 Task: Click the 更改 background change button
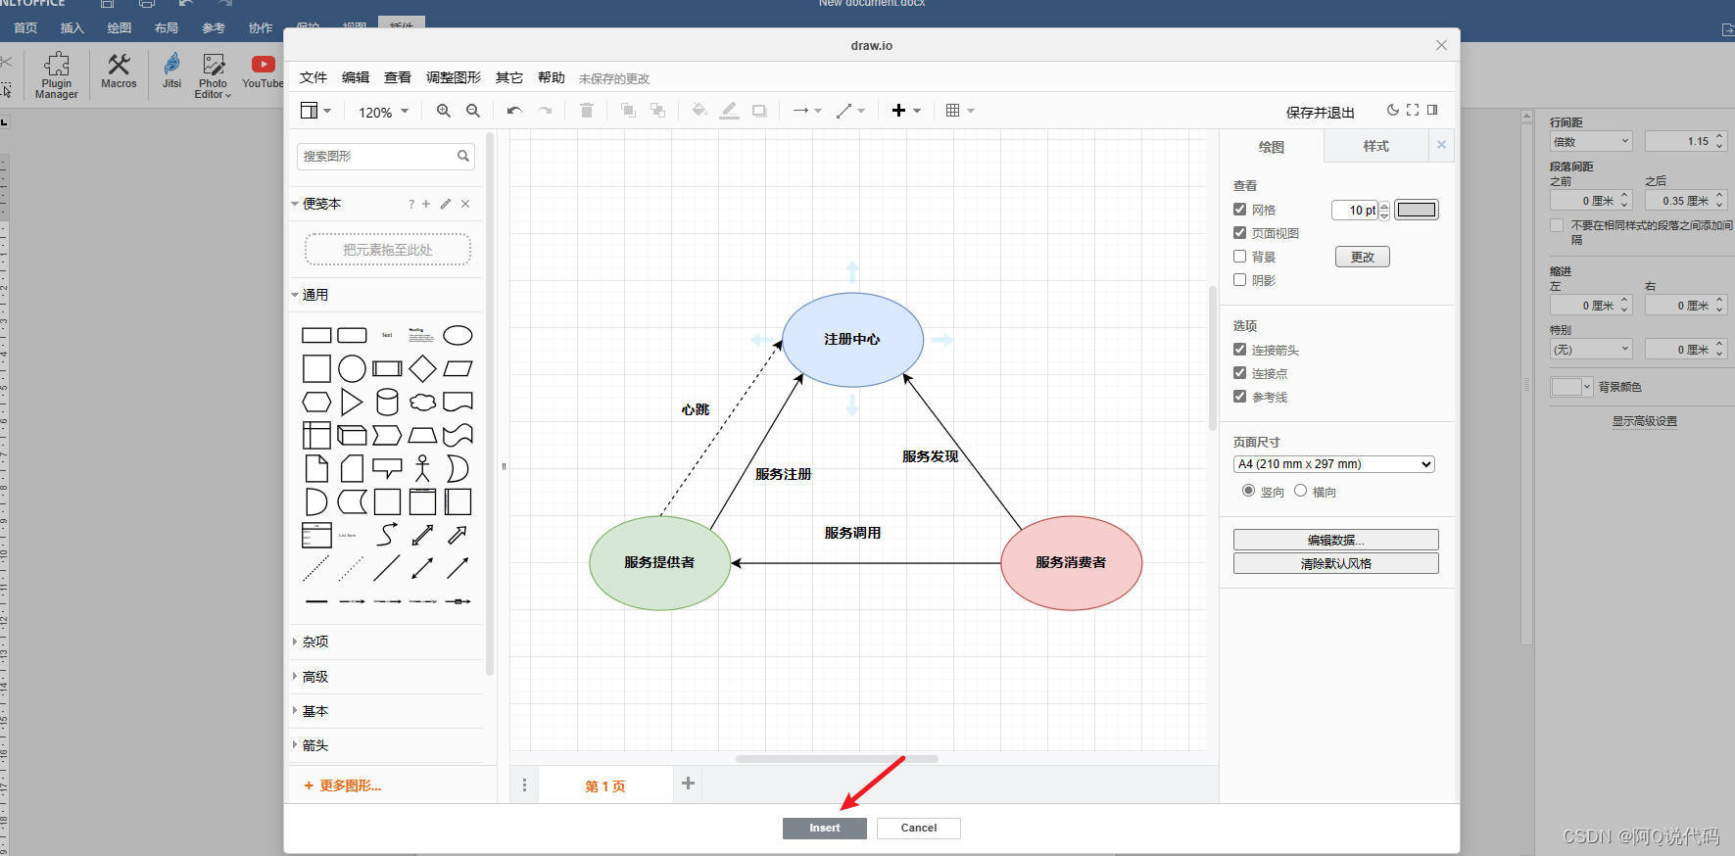click(1363, 257)
